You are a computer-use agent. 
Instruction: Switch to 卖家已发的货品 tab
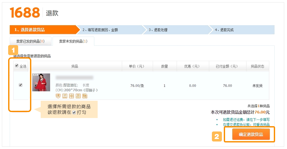click(x=30, y=41)
